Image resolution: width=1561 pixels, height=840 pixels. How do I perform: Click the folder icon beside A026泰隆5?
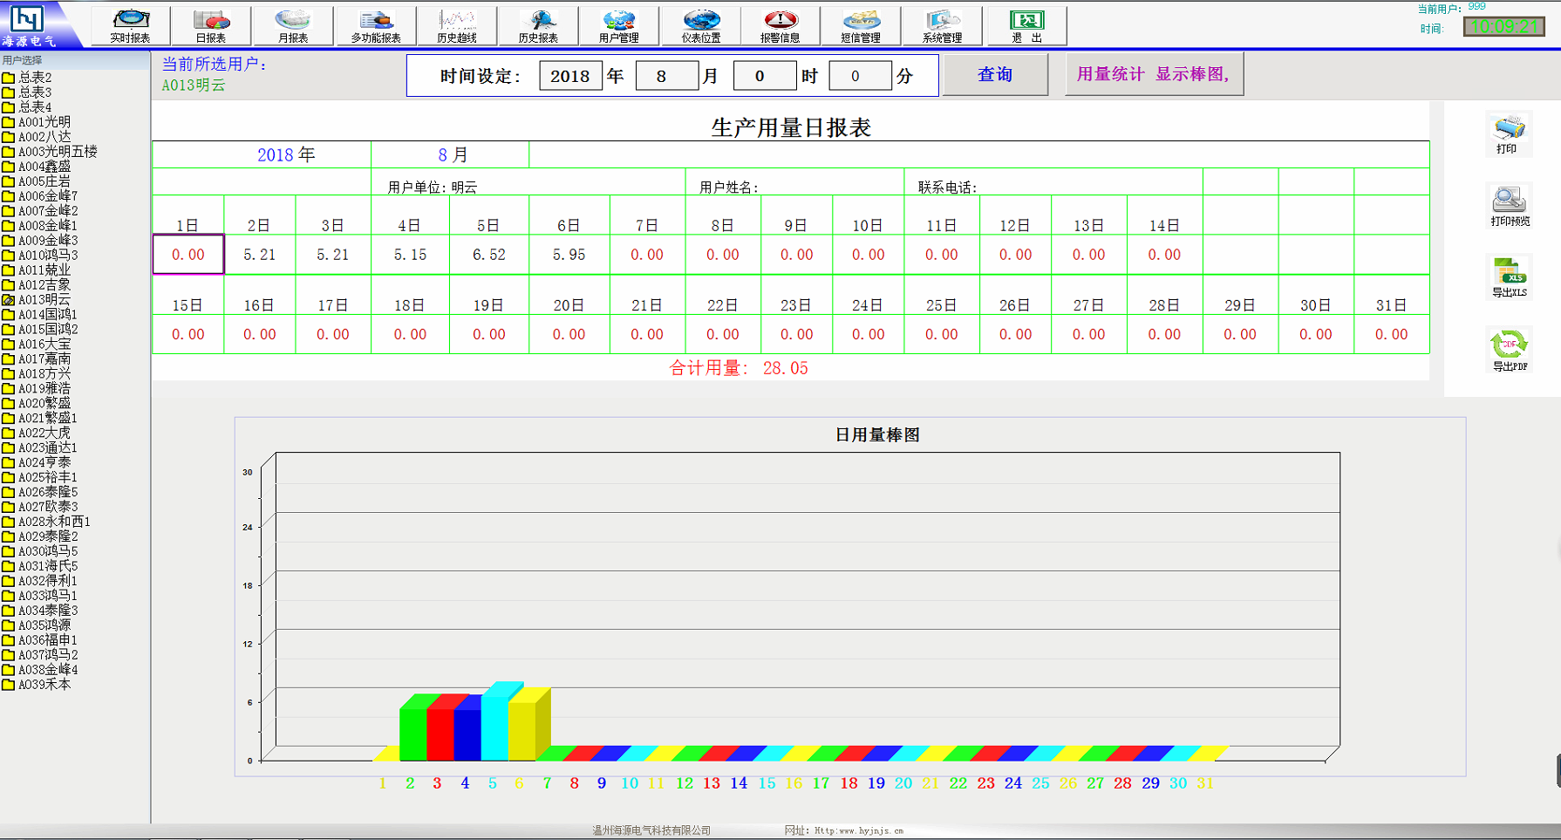[x=9, y=493]
